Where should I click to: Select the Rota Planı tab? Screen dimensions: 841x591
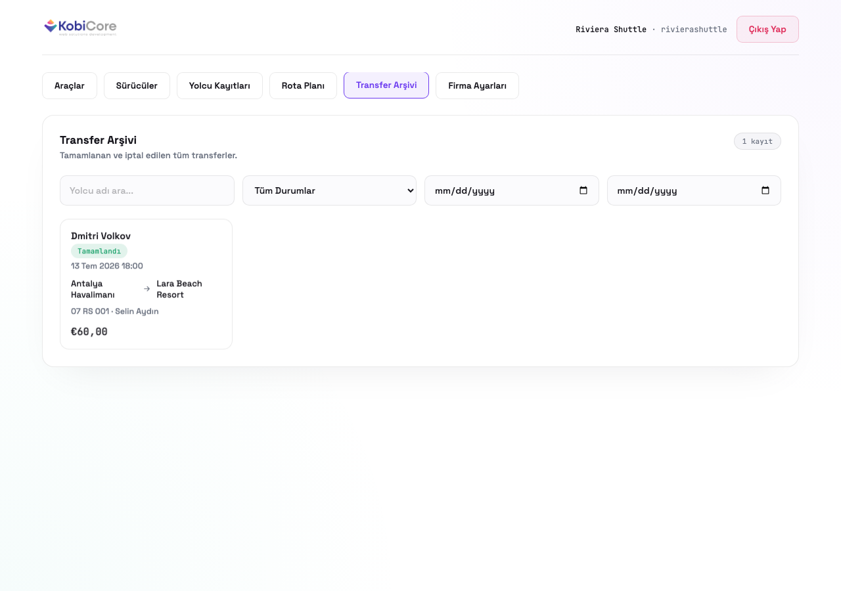[303, 85]
